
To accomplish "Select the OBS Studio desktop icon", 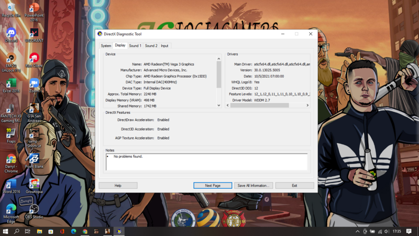I will coord(34,212).
